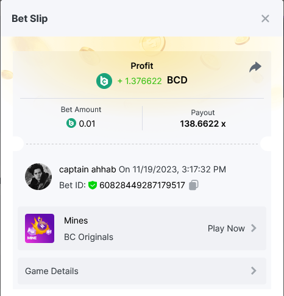The height and width of the screenshot is (296, 284).
Task: Copy the Bet ID with copy icon
Action: click(x=194, y=185)
